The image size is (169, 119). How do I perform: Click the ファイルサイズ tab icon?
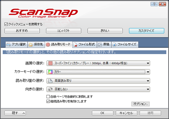click(x=114, y=44)
